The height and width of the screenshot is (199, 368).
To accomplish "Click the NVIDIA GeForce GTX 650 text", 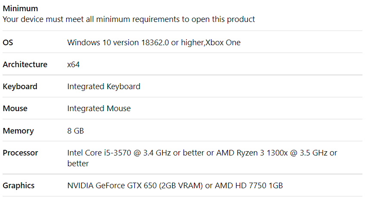I will click(112, 185).
